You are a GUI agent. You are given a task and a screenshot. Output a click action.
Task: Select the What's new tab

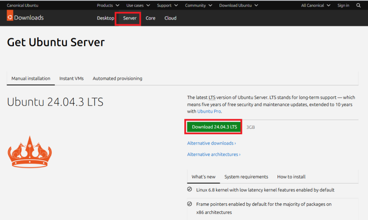coord(203,177)
